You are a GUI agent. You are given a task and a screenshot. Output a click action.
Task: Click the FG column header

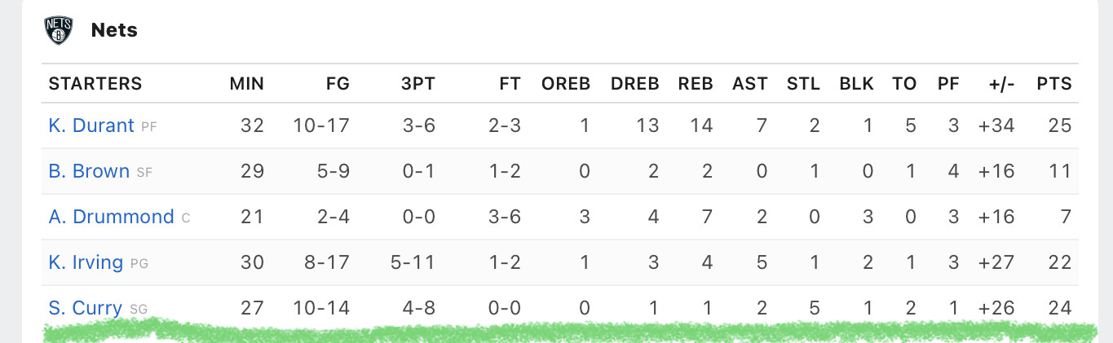pos(338,83)
